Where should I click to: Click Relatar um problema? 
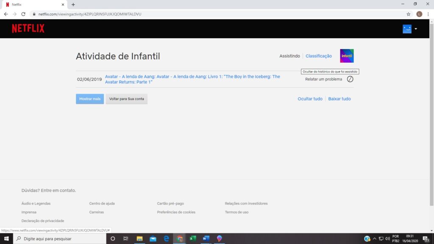[x=323, y=79]
